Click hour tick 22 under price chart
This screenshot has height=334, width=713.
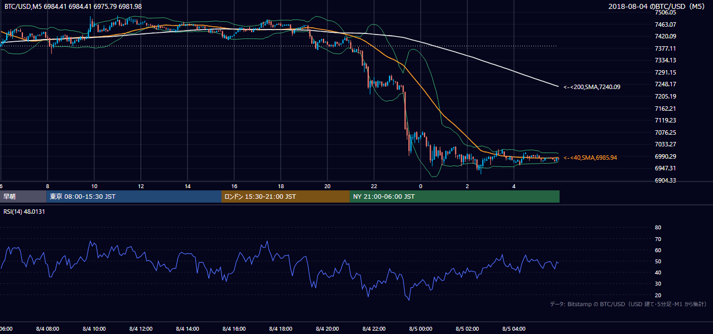(374, 186)
